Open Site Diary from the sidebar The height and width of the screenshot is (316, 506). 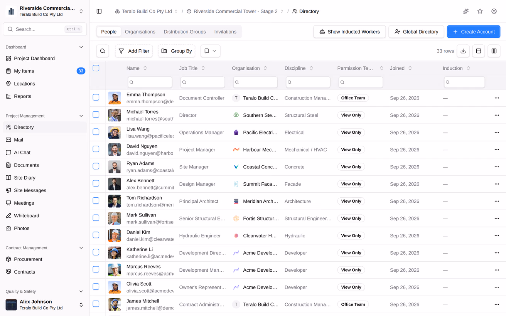(x=45, y=178)
